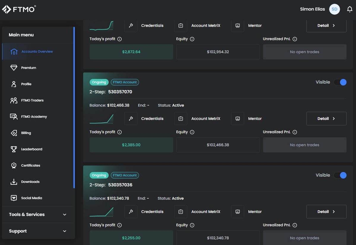Click the Certificates badge icon
356x245 pixels.
[x=14, y=165]
